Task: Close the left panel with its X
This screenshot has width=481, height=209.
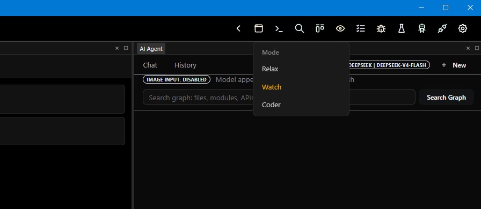Action: tap(117, 48)
